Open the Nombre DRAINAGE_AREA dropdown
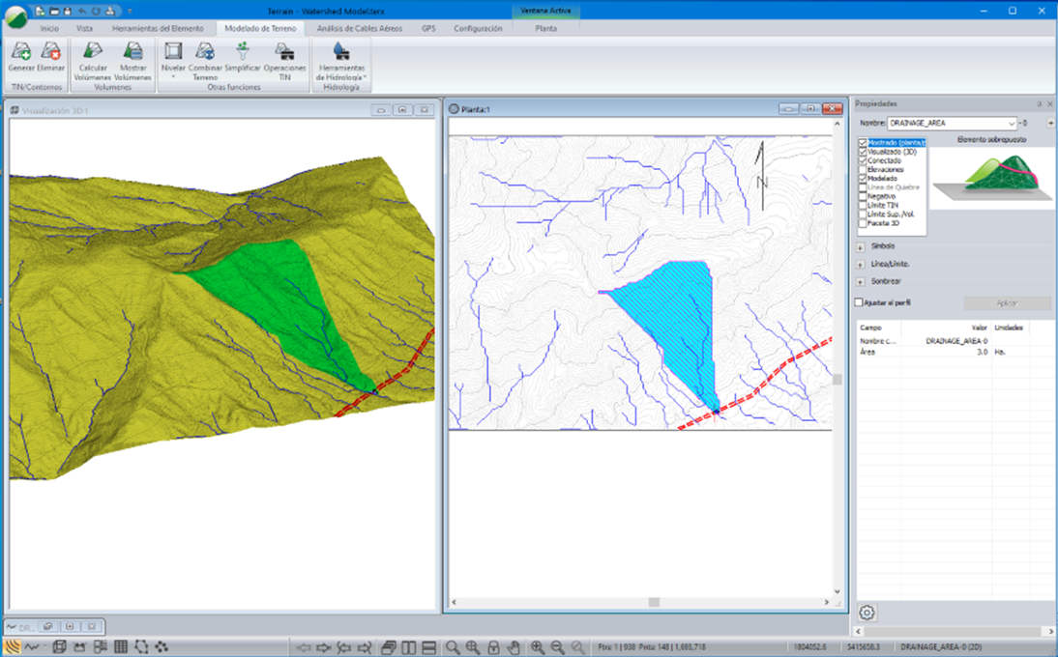 coord(1012,124)
